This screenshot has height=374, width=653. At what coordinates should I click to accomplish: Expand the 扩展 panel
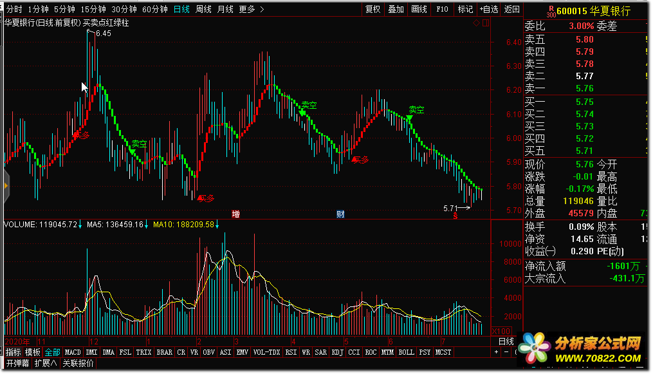pos(46,363)
